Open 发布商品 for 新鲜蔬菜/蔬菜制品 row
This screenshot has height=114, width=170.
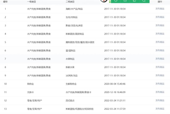pyautogui.click(x=160, y=34)
